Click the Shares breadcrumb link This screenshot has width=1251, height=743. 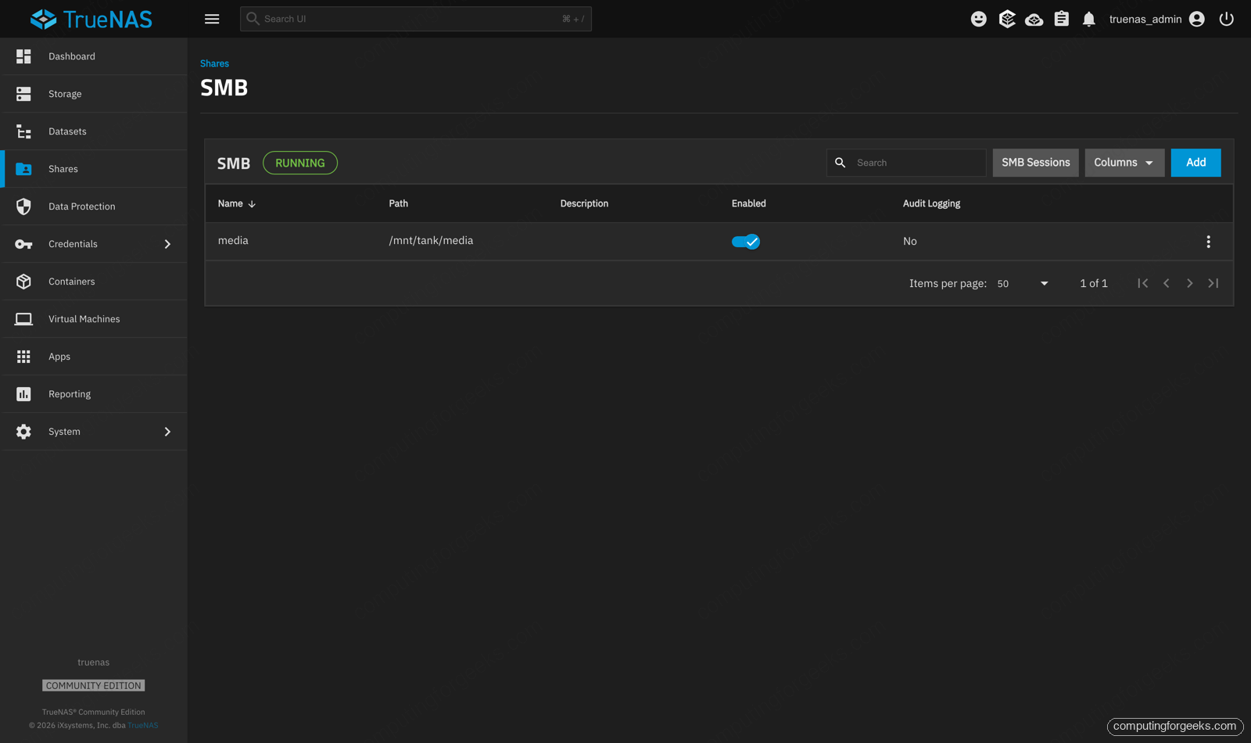point(214,63)
